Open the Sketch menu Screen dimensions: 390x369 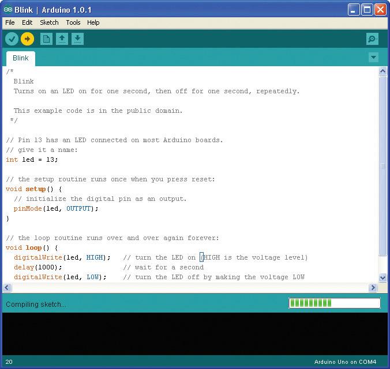[49, 22]
